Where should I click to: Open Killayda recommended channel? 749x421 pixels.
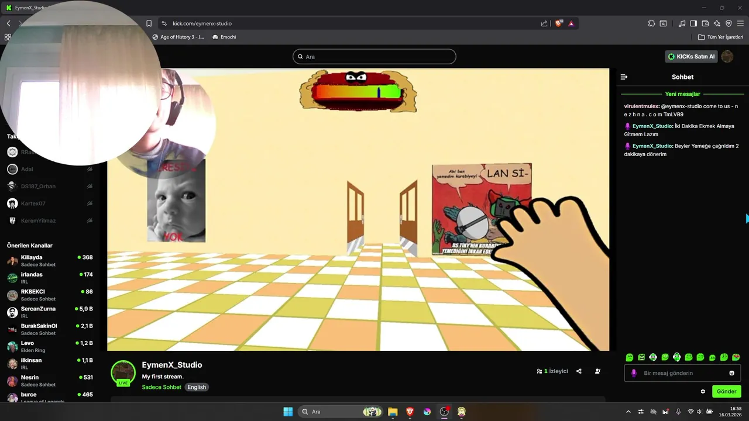(x=50, y=261)
